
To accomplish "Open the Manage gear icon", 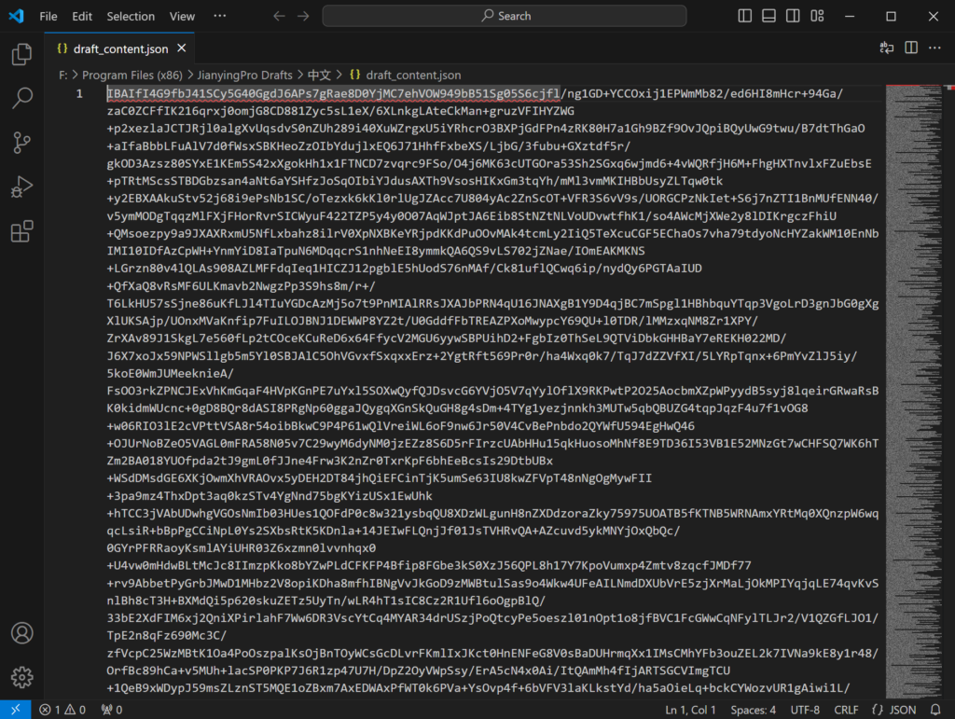I will (x=22, y=677).
